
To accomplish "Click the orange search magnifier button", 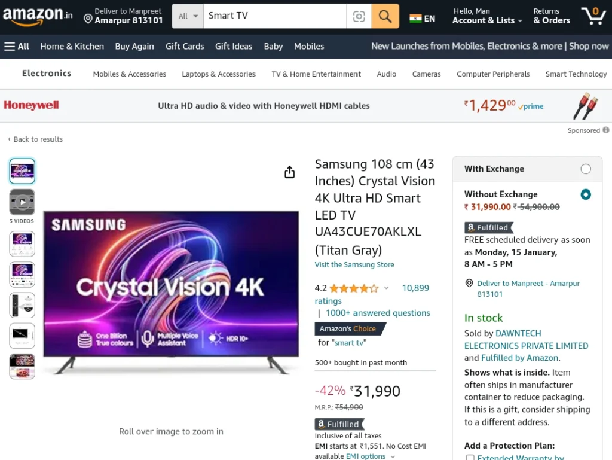I will click(x=385, y=16).
